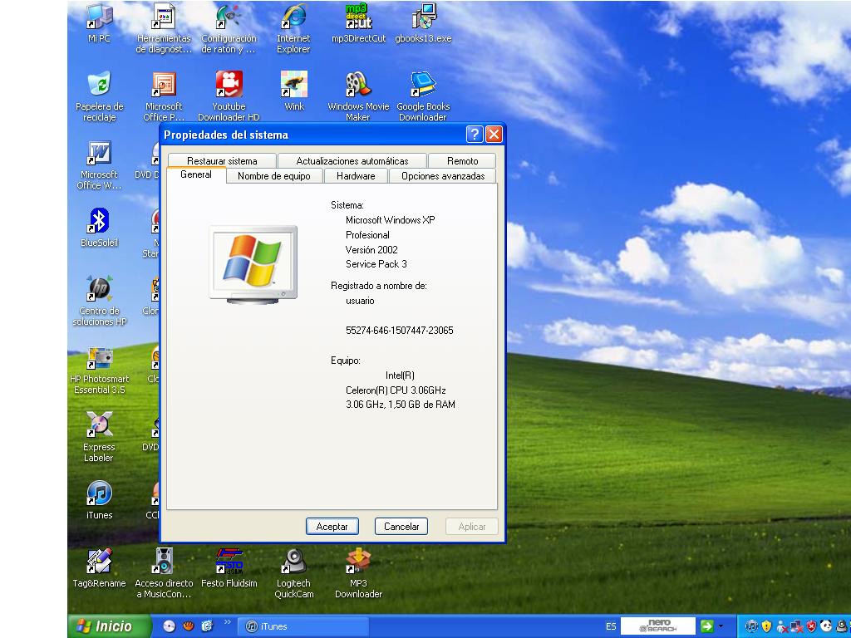Viewport: 851px width, 638px height.
Task: Click the Service Pack 3 text
Action: [x=376, y=264]
